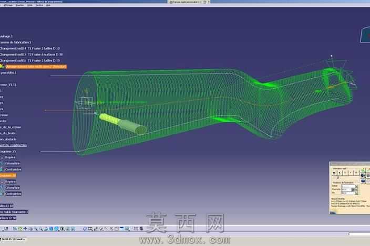Click the middle highlighted value field in dialog
Viewport: 370px width, 246px height.
(x=348, y=189)
